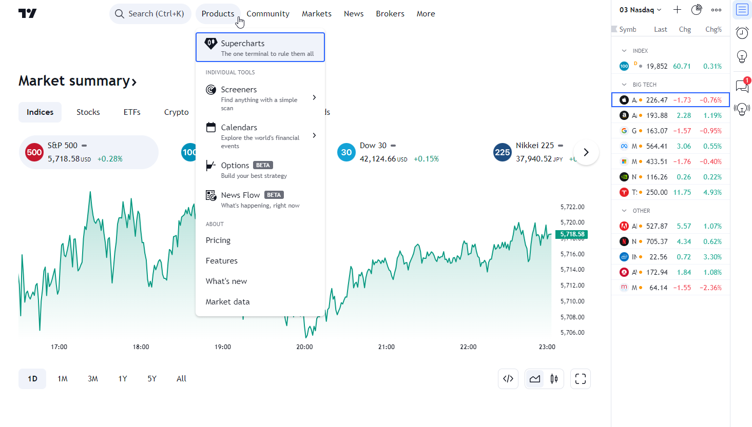Viewport: 752px width, 427px height.
Task: Switch chart to candlestick style
Action: point(554,378)
